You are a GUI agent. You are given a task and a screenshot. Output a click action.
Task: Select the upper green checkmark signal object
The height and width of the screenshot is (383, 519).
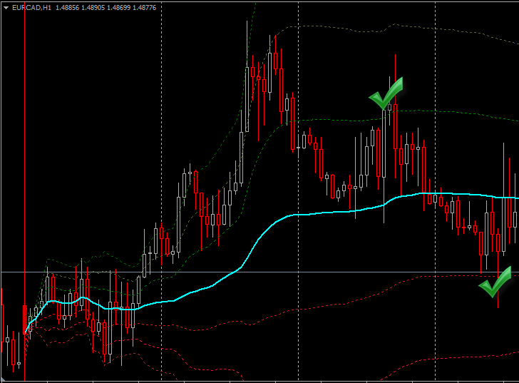tap(386, 93)
